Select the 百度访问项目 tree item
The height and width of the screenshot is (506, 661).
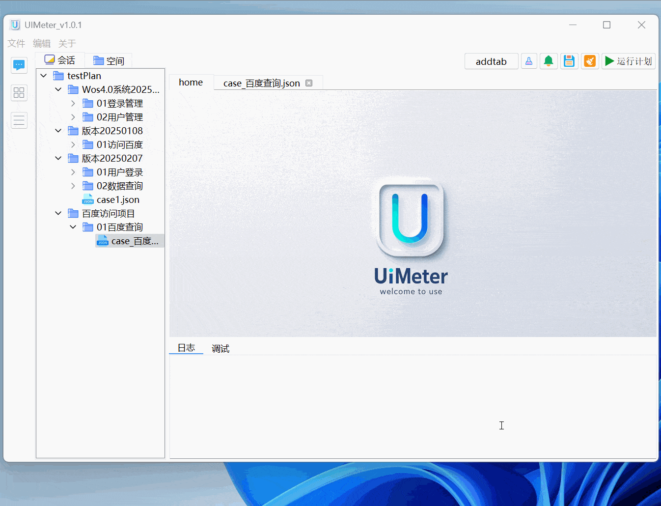pos(109,213)
